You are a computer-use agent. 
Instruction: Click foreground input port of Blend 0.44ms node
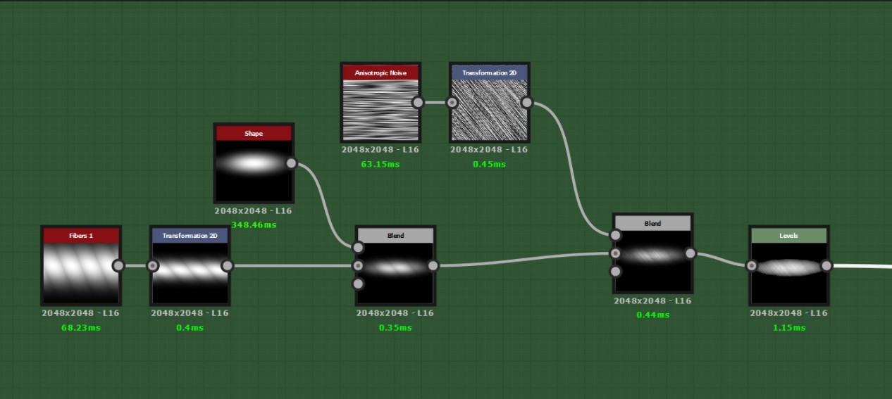pos(615,235)
